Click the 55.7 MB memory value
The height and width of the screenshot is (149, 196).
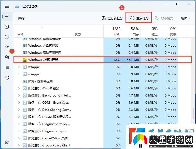click(x=133, y=60)
